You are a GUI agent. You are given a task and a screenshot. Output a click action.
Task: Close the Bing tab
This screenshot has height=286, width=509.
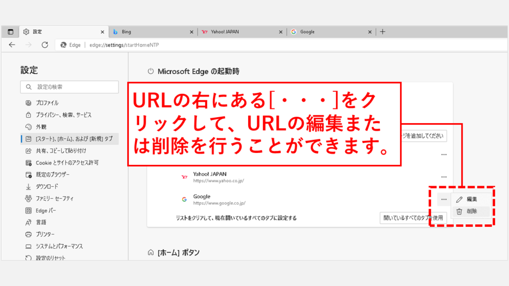[191, 32]
